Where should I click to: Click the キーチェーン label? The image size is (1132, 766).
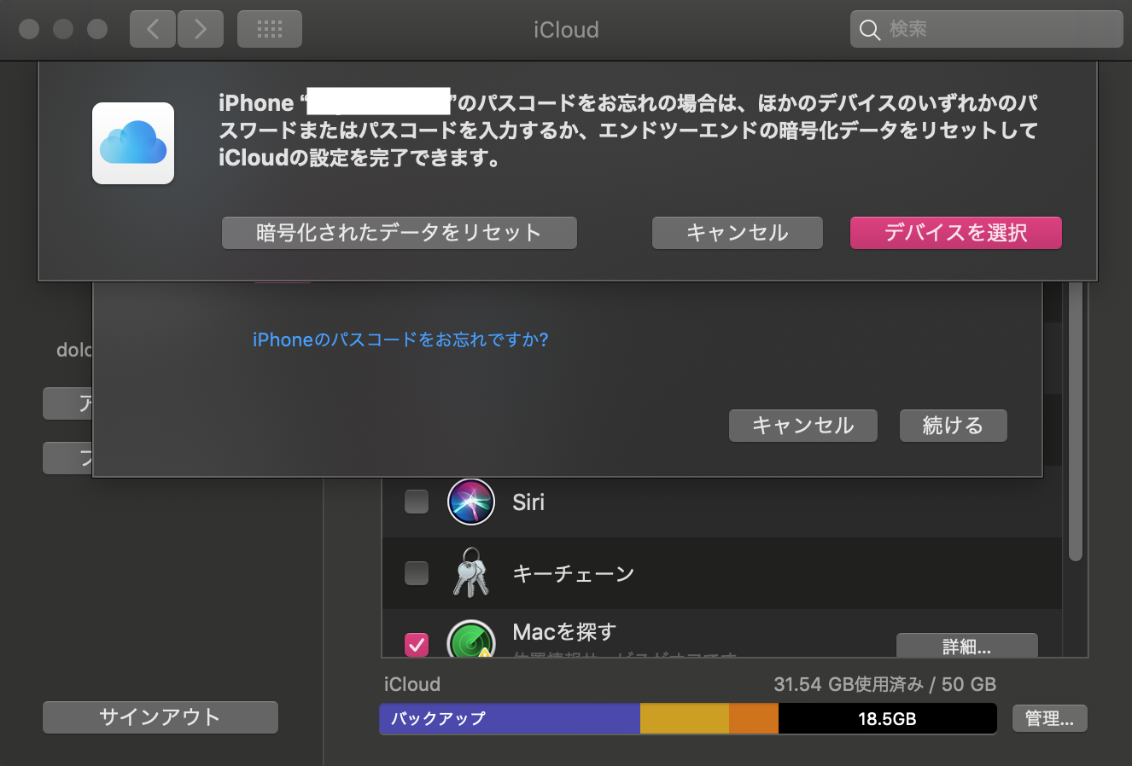pos(574,574)
